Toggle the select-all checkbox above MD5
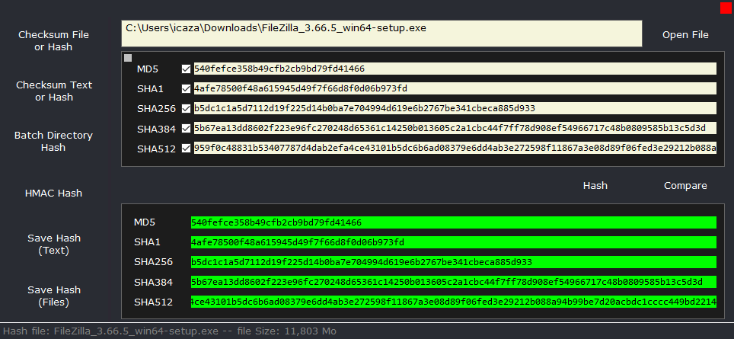 pos(128,58)
